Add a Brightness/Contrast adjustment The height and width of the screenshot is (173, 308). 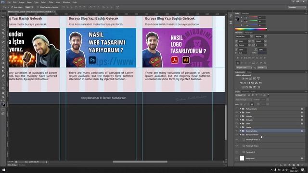243,78
